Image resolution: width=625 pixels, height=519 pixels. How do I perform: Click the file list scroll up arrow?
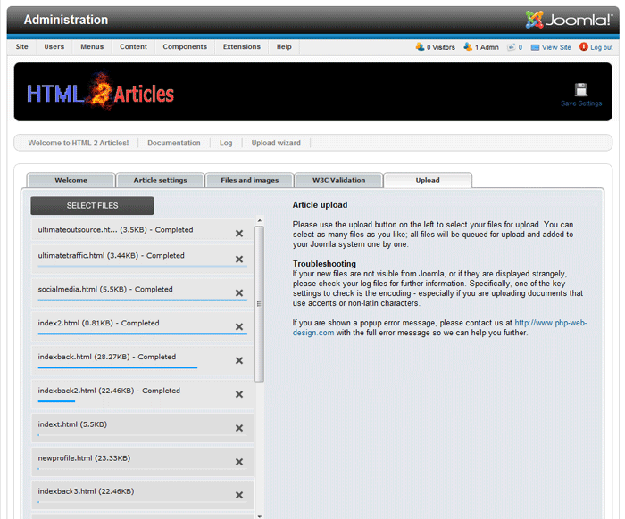(260, 220)
